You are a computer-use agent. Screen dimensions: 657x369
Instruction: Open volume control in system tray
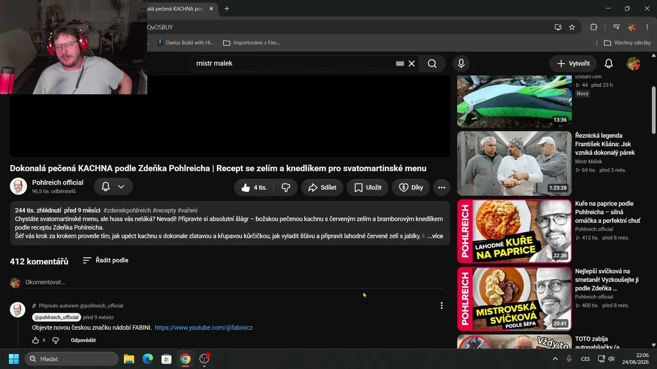coord(611,359)
